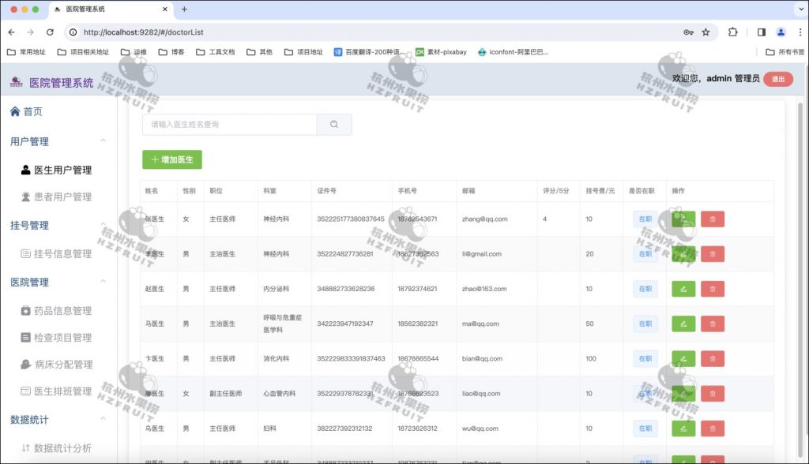Image resolution: width=809 pixels, height=464 pixels.
Task: Click the 退出 logout button
Action: point(777,79)
